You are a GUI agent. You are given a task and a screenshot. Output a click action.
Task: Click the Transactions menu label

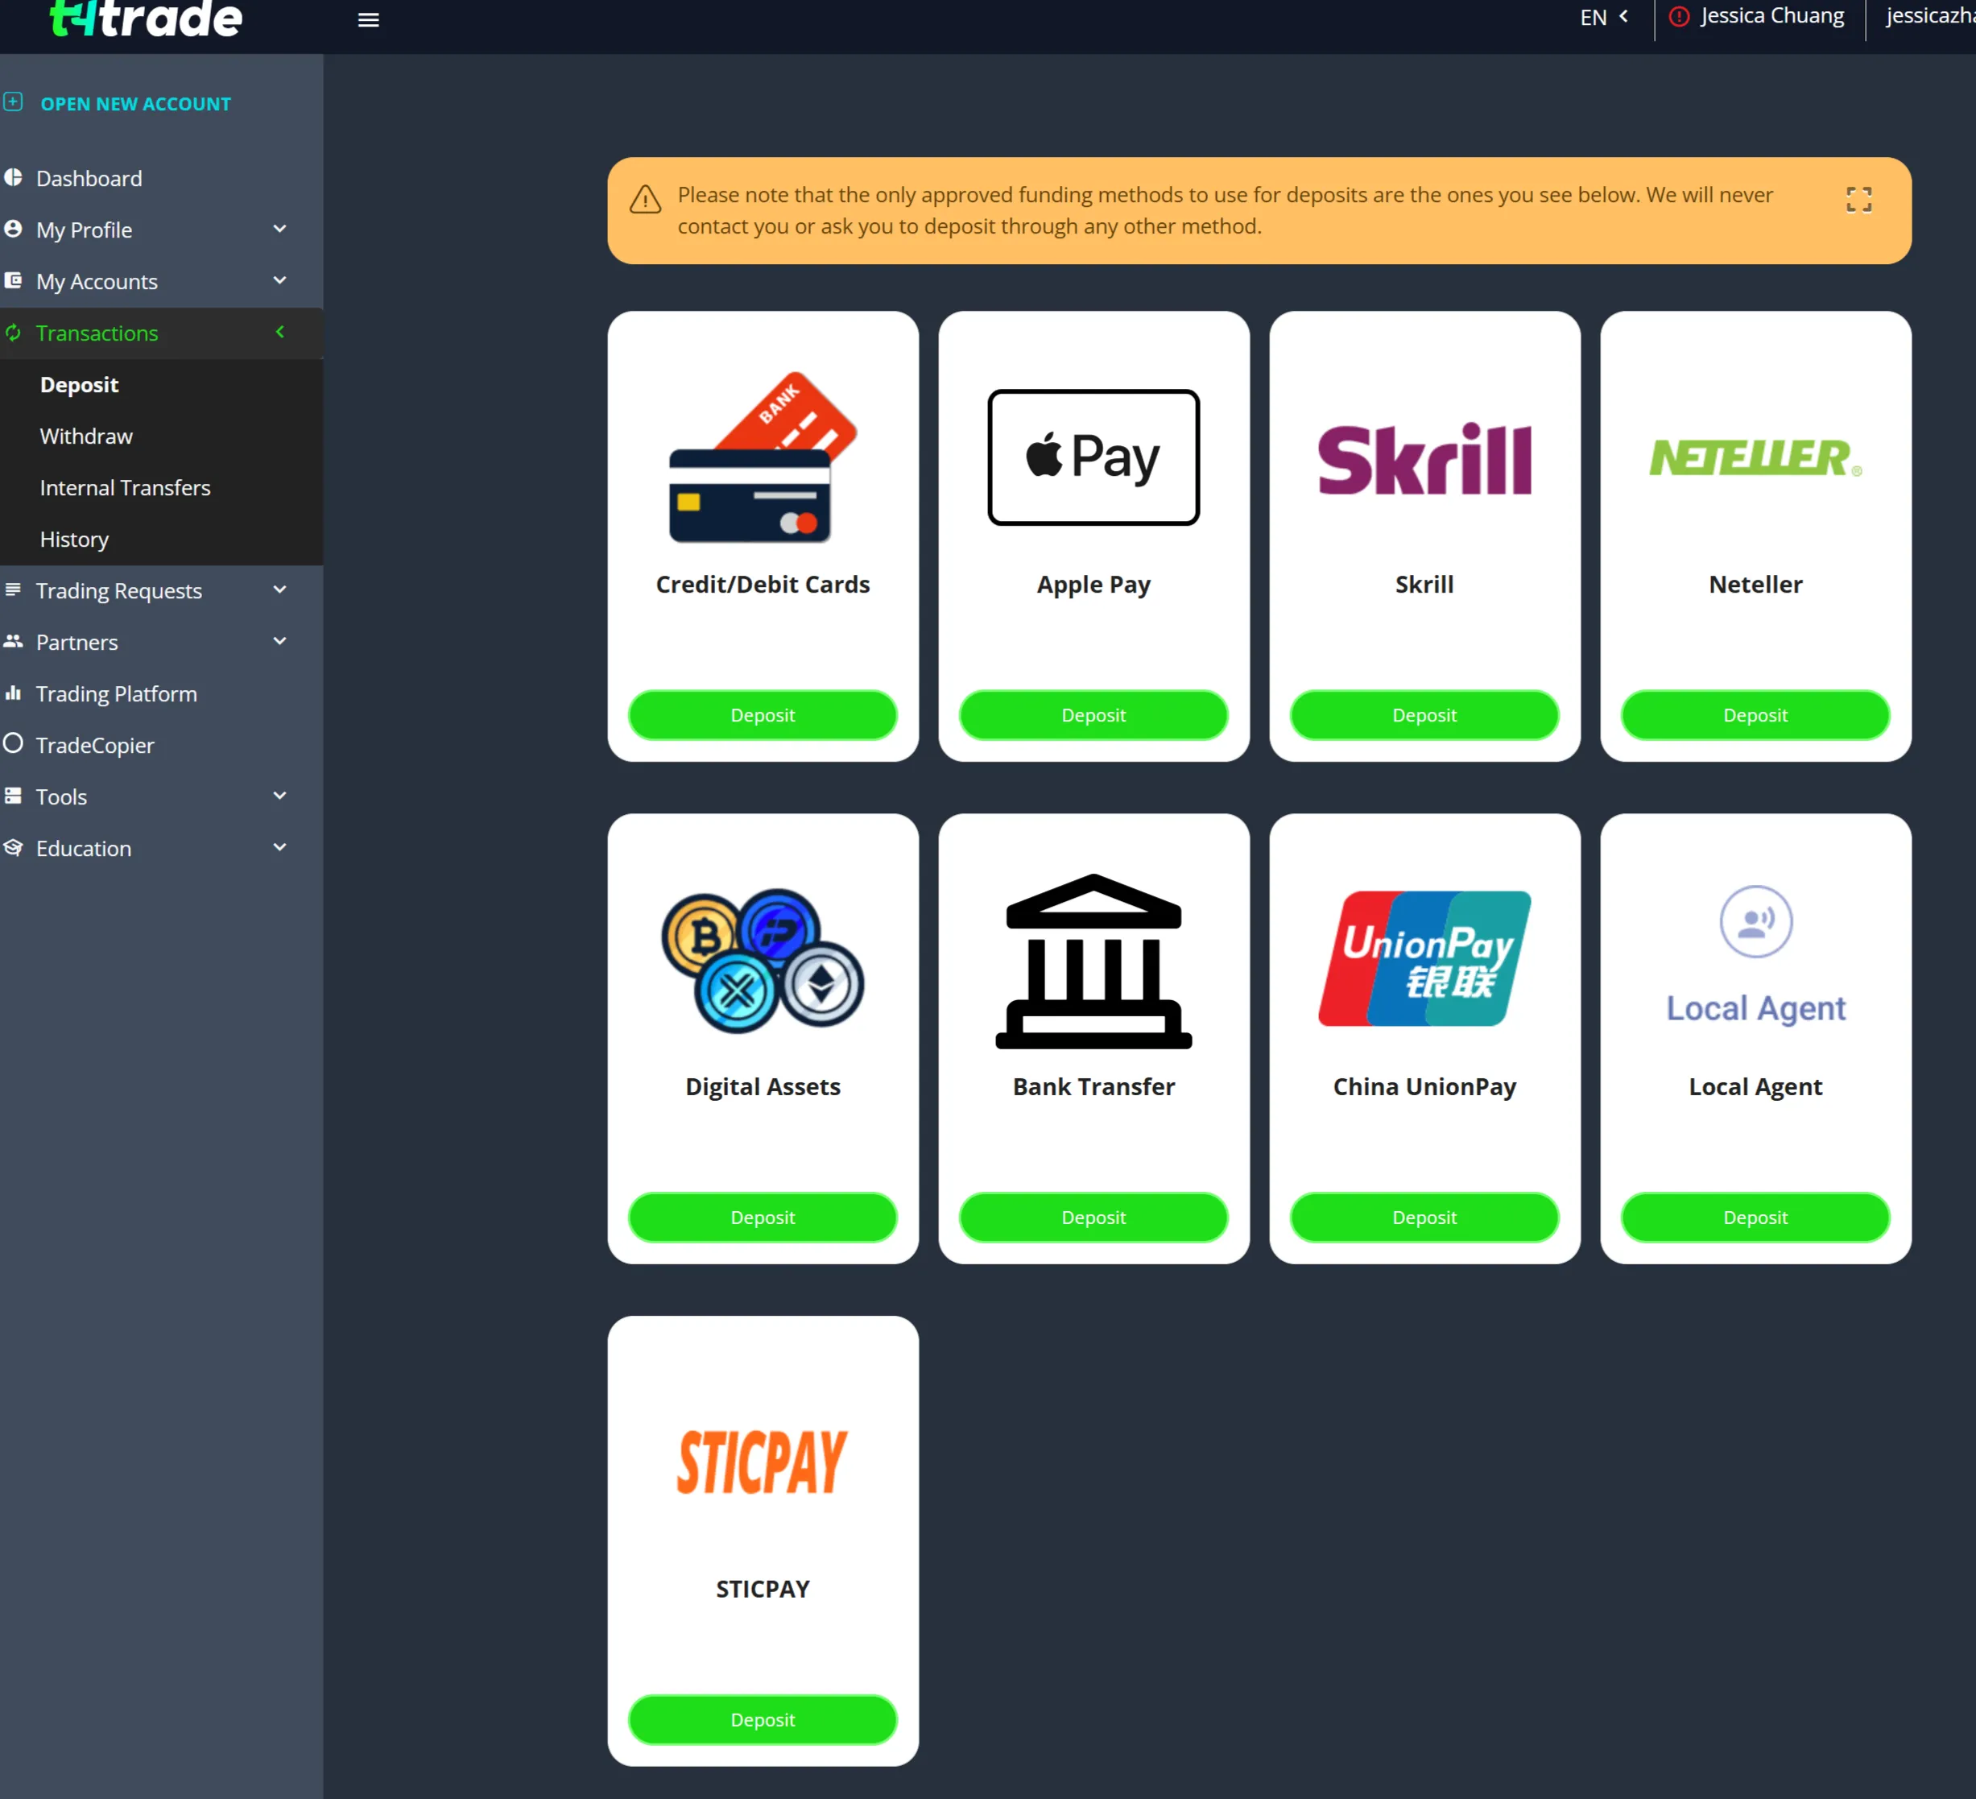(x=97, y=333)
